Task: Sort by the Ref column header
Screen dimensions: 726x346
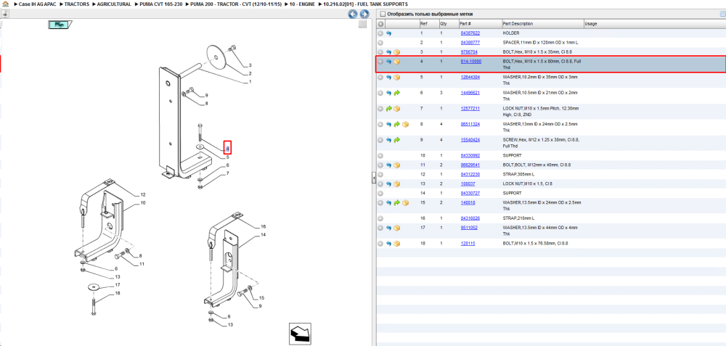Action: [x=428, y=24]
